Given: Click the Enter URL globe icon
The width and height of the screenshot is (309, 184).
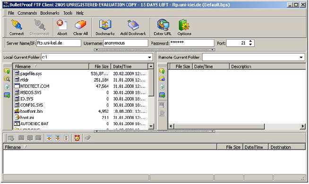Looking at the screenshot, I should (x=163, y=25).
